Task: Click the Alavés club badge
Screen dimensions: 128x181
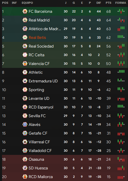Action: pos(25,124)
